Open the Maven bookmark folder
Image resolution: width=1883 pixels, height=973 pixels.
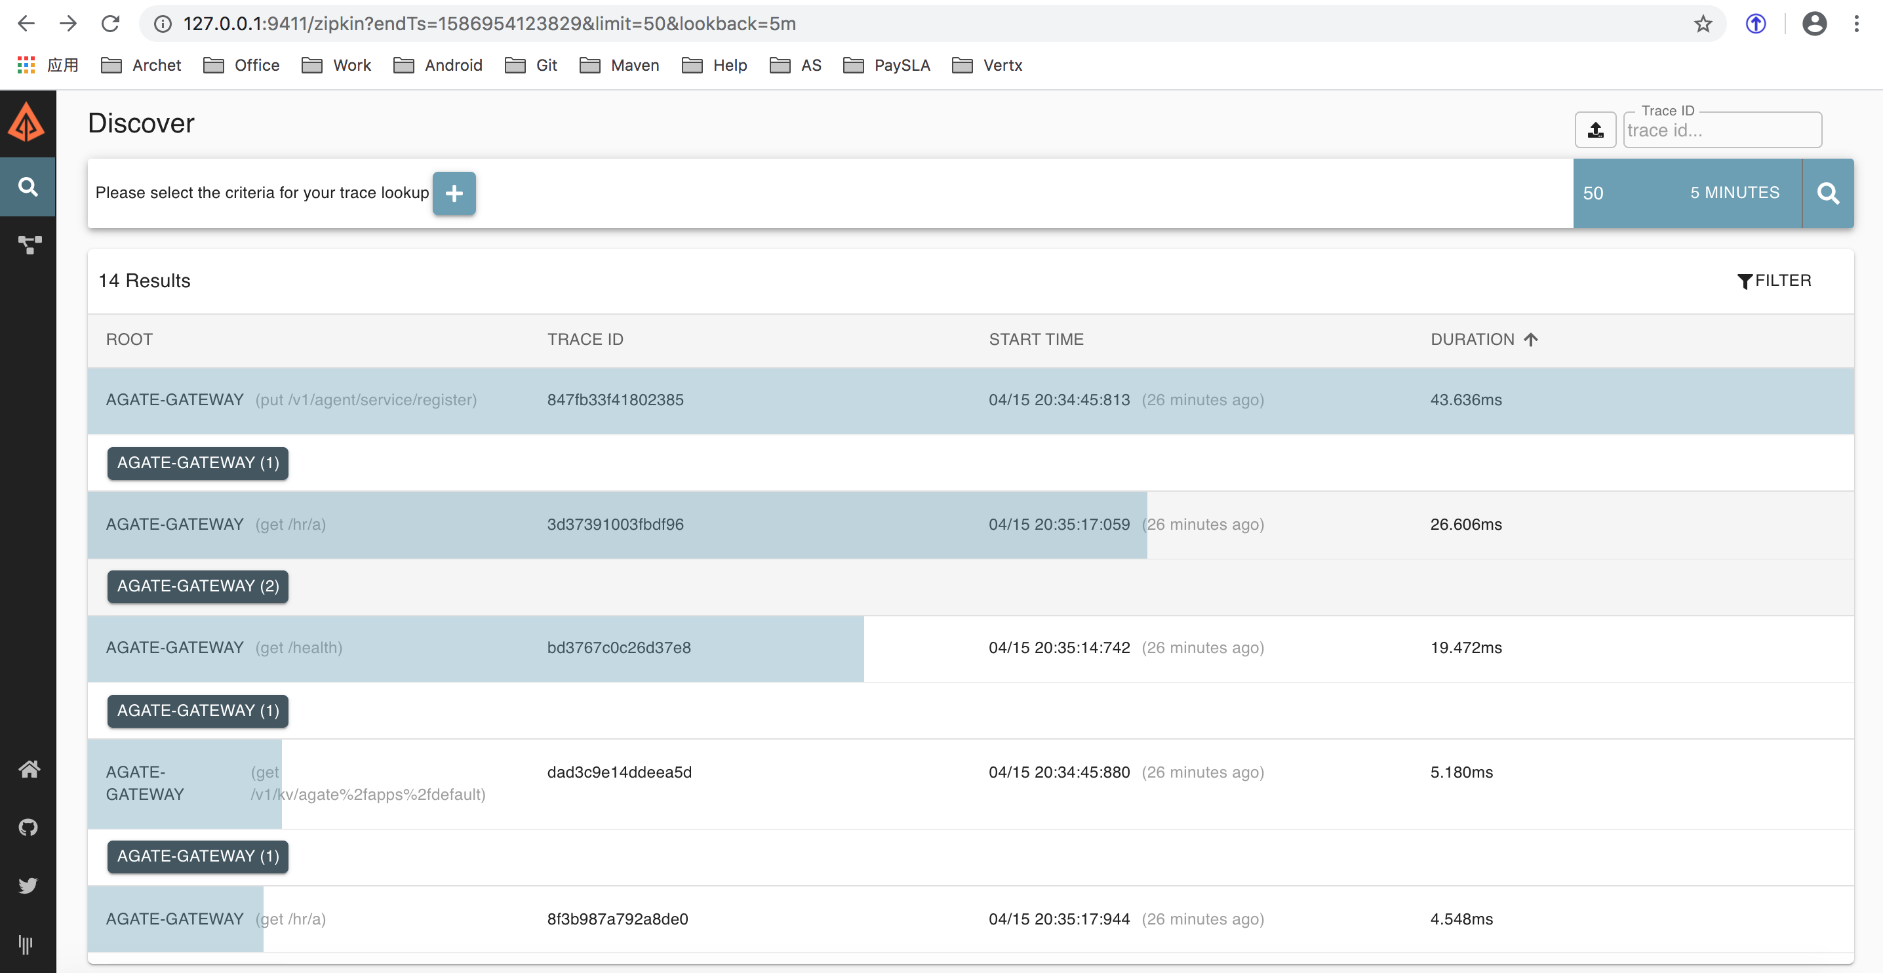point(619,65)
